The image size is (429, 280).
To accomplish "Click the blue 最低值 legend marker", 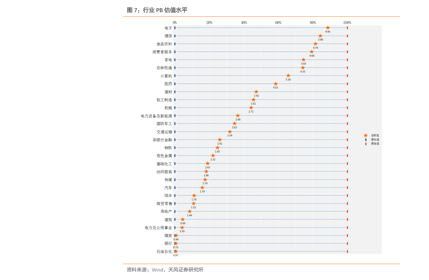I will (366, 139).
